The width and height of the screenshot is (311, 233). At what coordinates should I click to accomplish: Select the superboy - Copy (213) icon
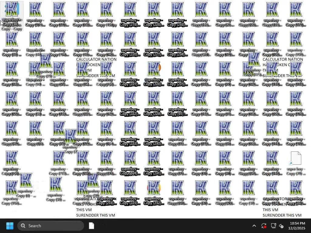pos(59,163)
